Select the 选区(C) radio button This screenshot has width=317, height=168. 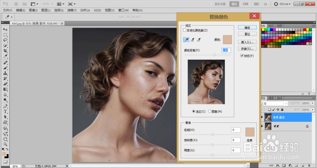(194, 111)
